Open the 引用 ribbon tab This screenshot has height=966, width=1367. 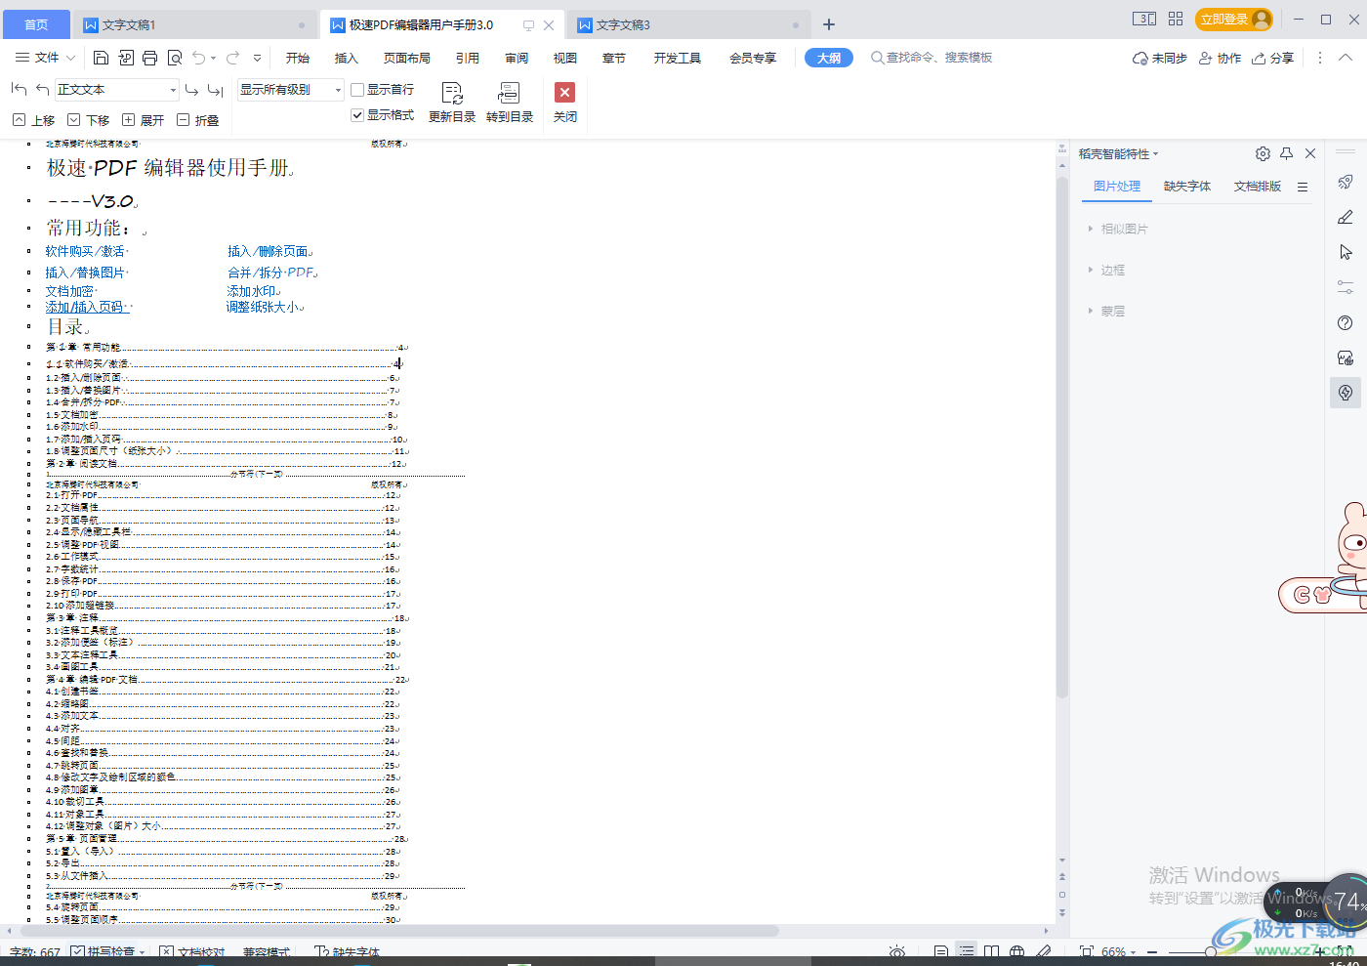(x=468, y=58)
